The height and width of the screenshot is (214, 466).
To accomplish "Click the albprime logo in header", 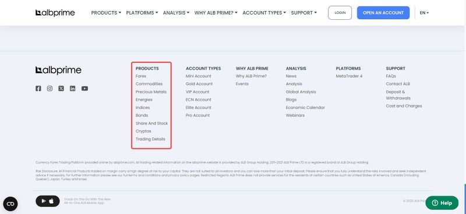I will coord(55,13).
